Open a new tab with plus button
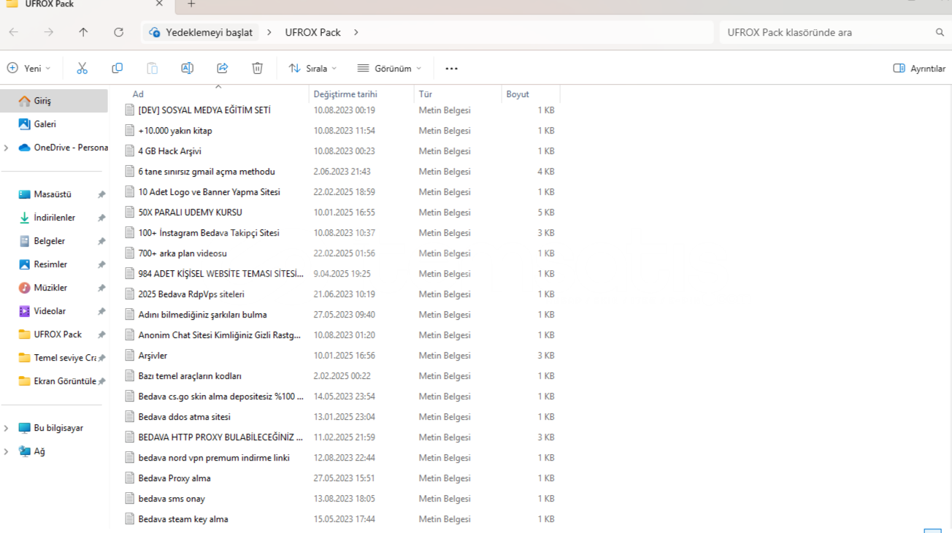Image resolution: width=952 pixels, height=533 pixels. (x=191, y=4)
